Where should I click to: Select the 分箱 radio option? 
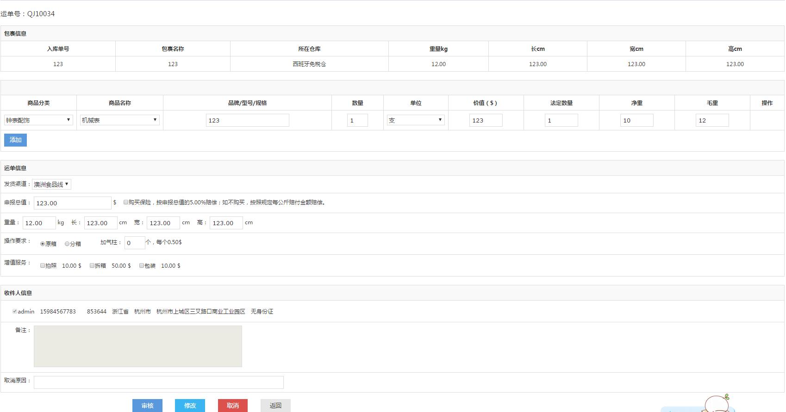[x=67, y=244]
